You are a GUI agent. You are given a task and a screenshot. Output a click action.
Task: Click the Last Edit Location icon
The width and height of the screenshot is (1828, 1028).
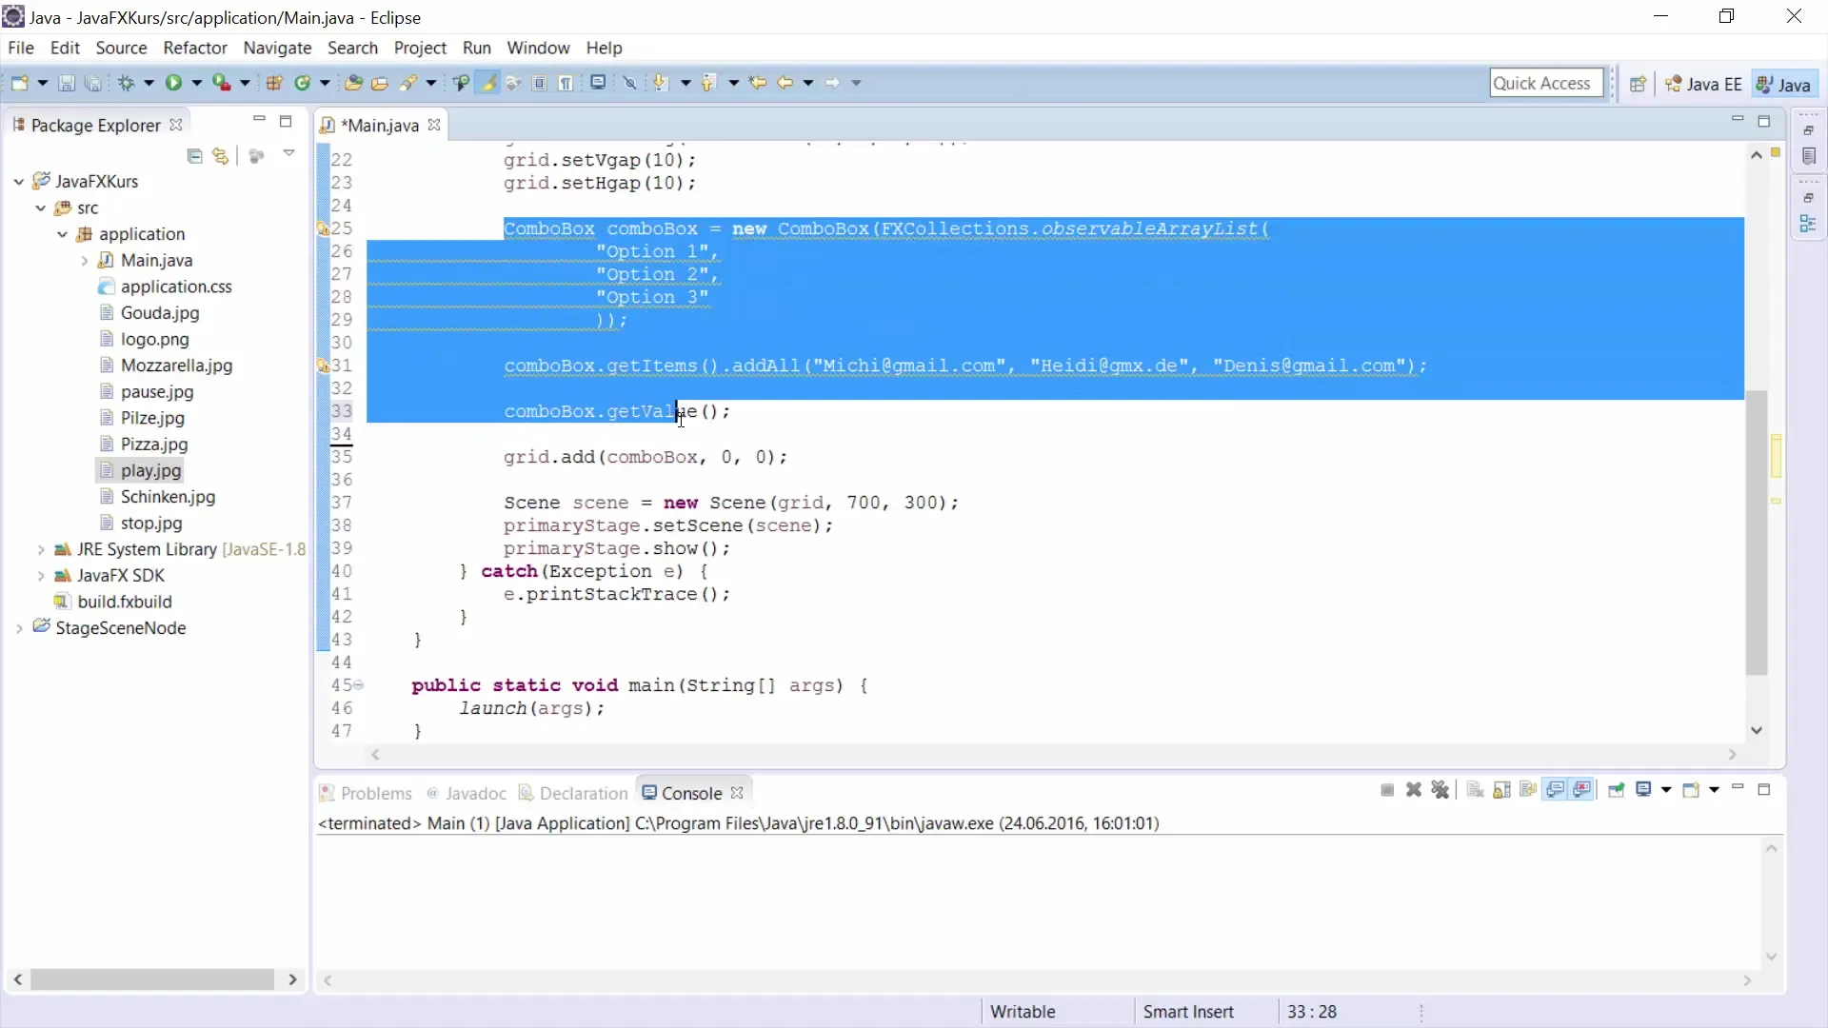758,83
